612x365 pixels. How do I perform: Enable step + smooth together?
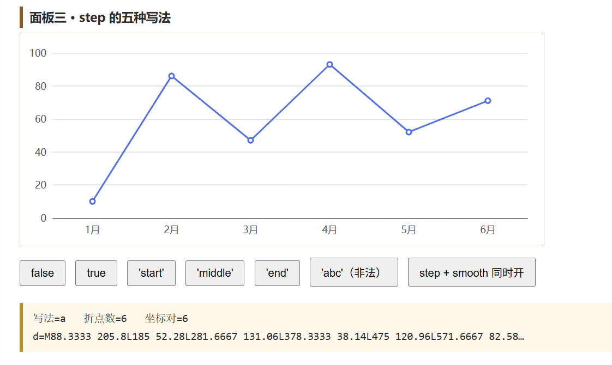tap(471, 272)
